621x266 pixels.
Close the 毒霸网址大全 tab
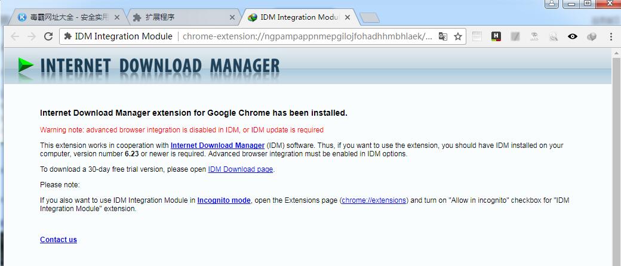click(x=117, y=17)
